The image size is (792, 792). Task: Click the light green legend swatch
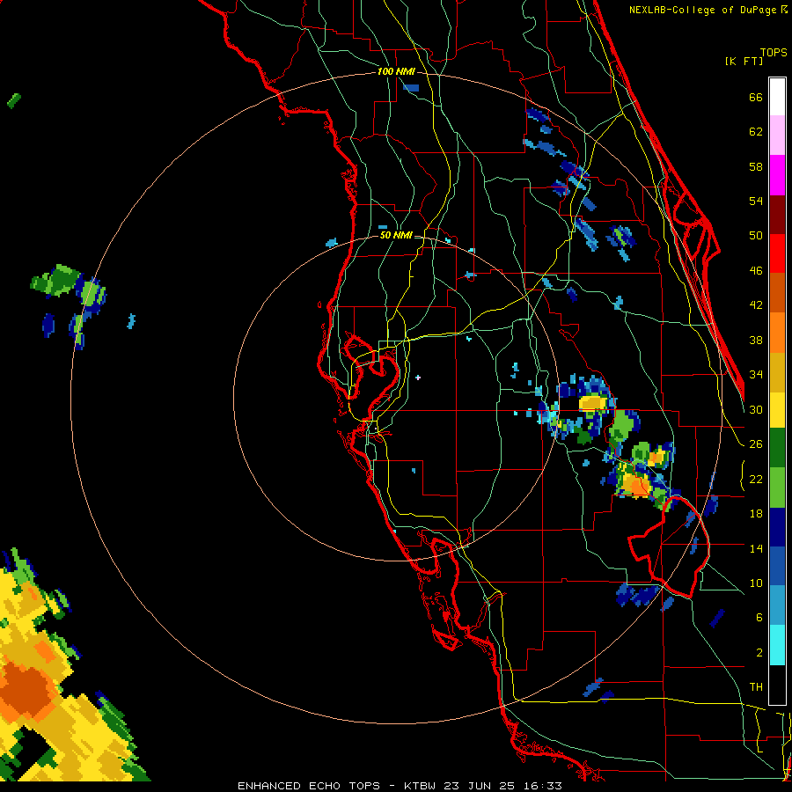(777, 488)
